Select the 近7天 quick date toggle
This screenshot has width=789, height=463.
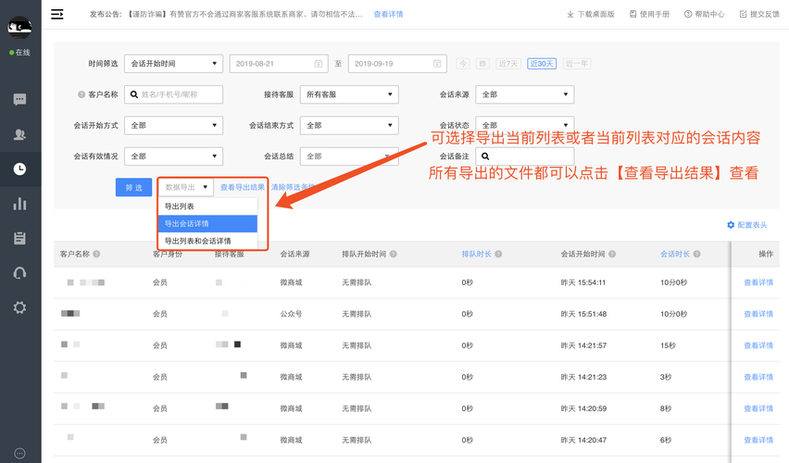click(x=508, y=64)
